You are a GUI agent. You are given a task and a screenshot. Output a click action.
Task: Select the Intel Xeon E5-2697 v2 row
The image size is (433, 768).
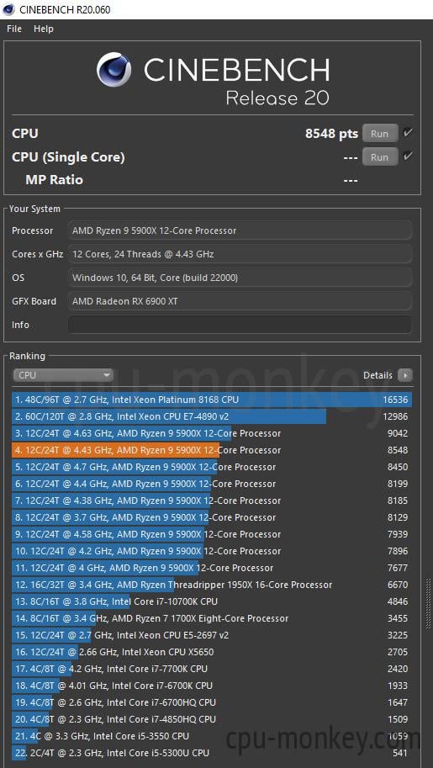[212, 635]
